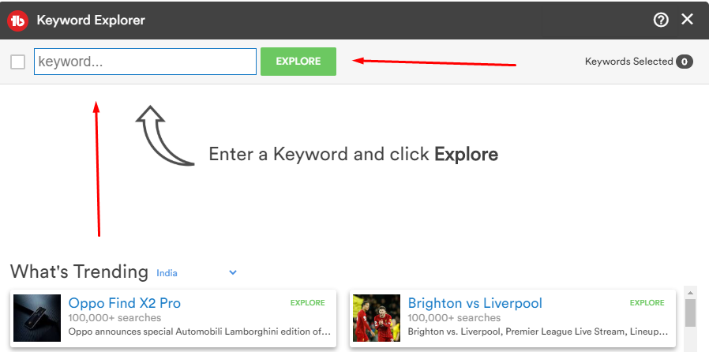Screen dimensions: 709x352
Task: Click '100,000+ searches' under Brighton
Action: [455, 317]
